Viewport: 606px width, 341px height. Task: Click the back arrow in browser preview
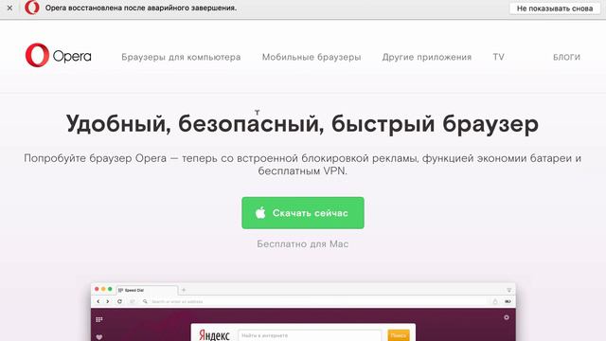tap(98, 301)
